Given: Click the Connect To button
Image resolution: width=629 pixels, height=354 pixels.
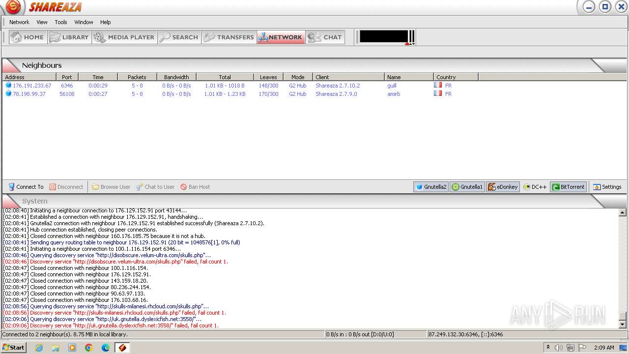Looking at the screenshot, I should 26,187.
